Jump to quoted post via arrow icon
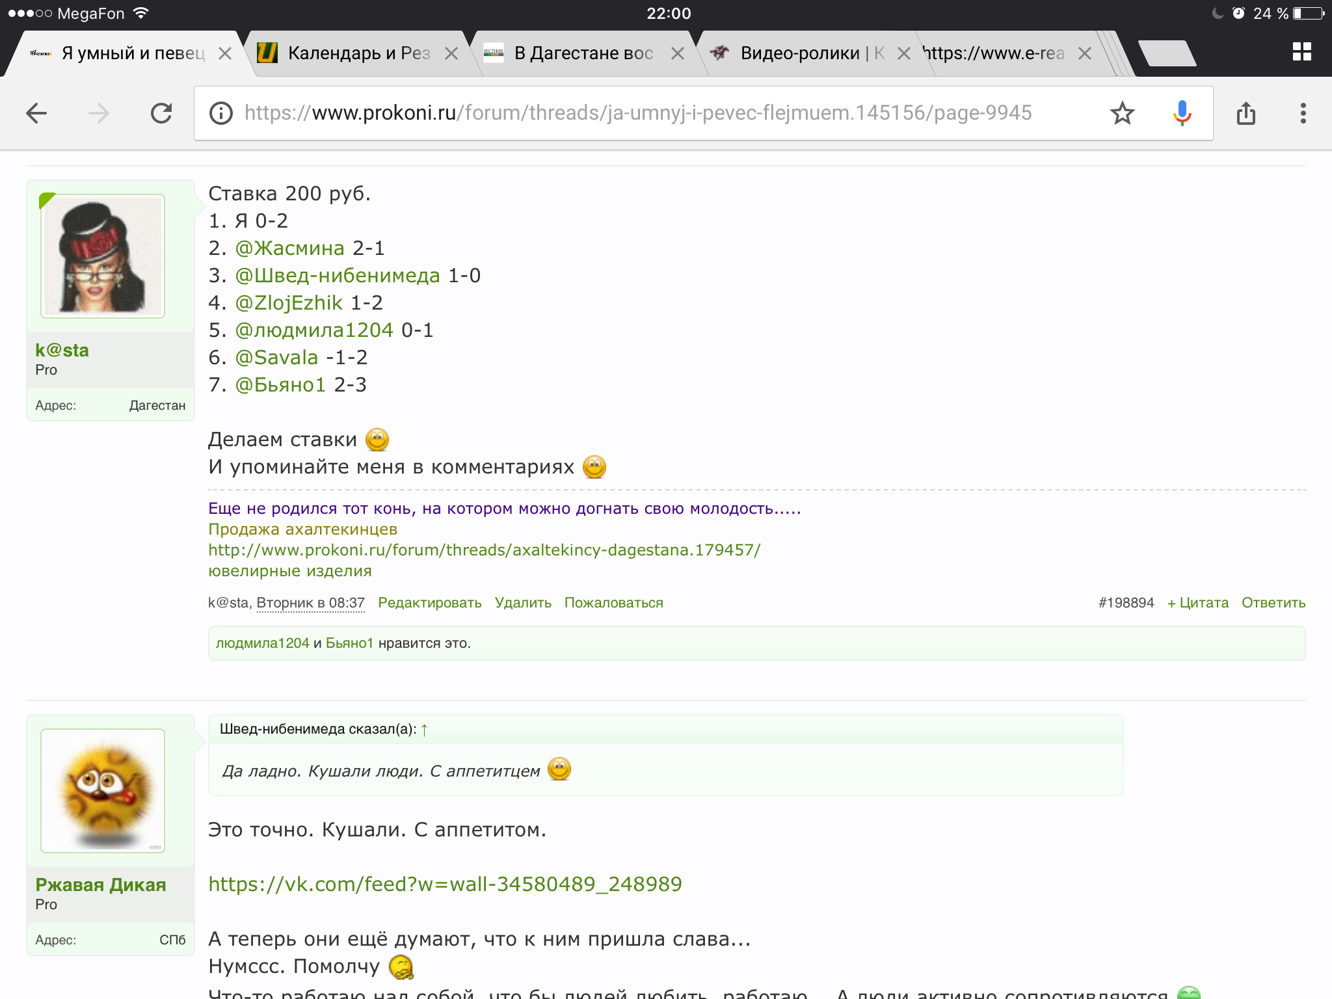1332x999 pixels. (425, 730)
